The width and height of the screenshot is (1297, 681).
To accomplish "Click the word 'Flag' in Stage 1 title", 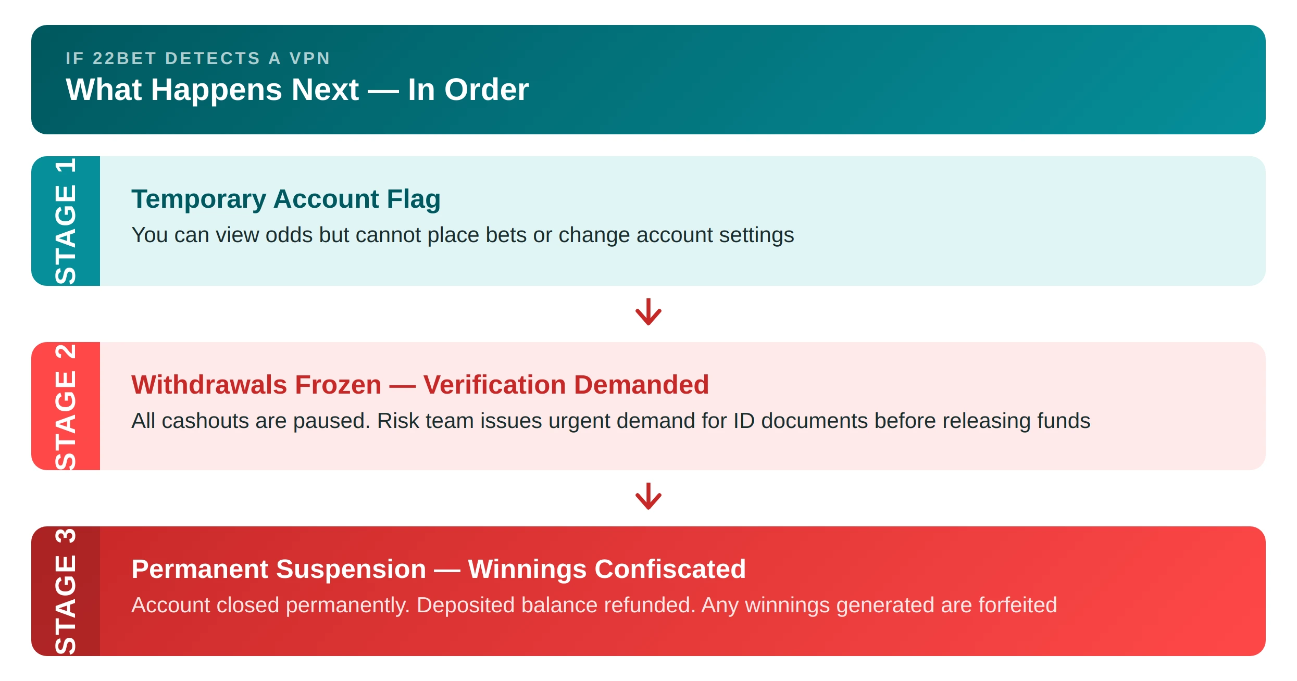I will pyautogui.click(x=414, y=199).
